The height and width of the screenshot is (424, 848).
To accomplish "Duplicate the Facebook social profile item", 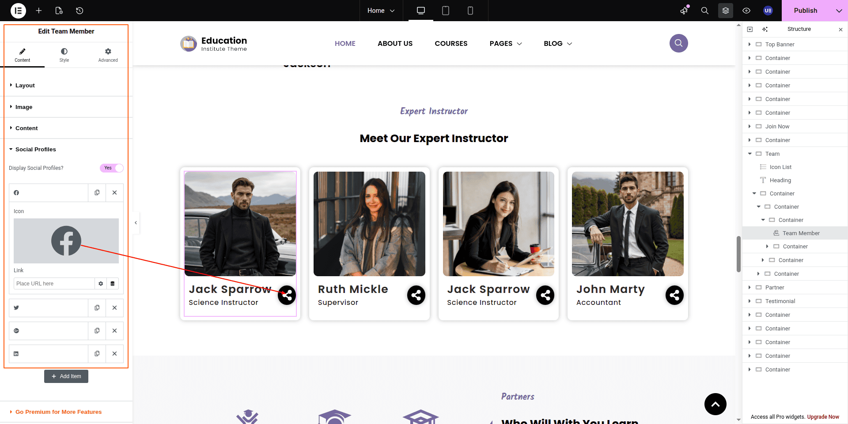I will pyautogui.click(x=97, y=193).
